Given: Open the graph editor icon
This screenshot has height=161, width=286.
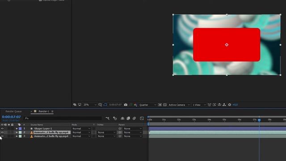Looking at the screenshot, I should point(142,119).
